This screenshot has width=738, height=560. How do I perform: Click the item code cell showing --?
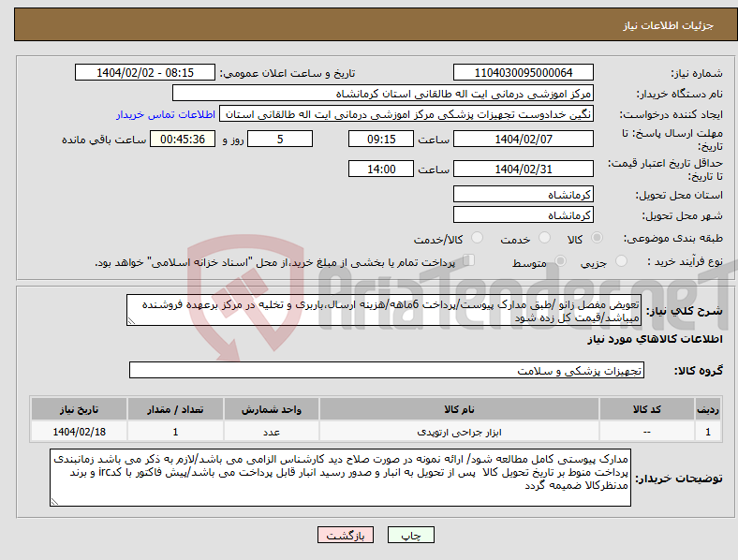tap(647, 432)
